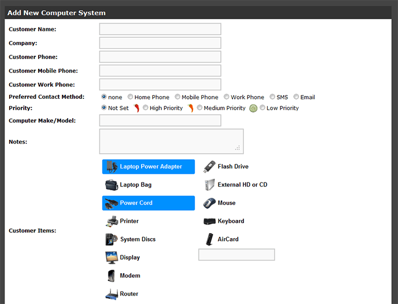Click the orange chili Medium Priority icon
The height and width of the screenshot is (304, 398).
click(x=190, y=108)
